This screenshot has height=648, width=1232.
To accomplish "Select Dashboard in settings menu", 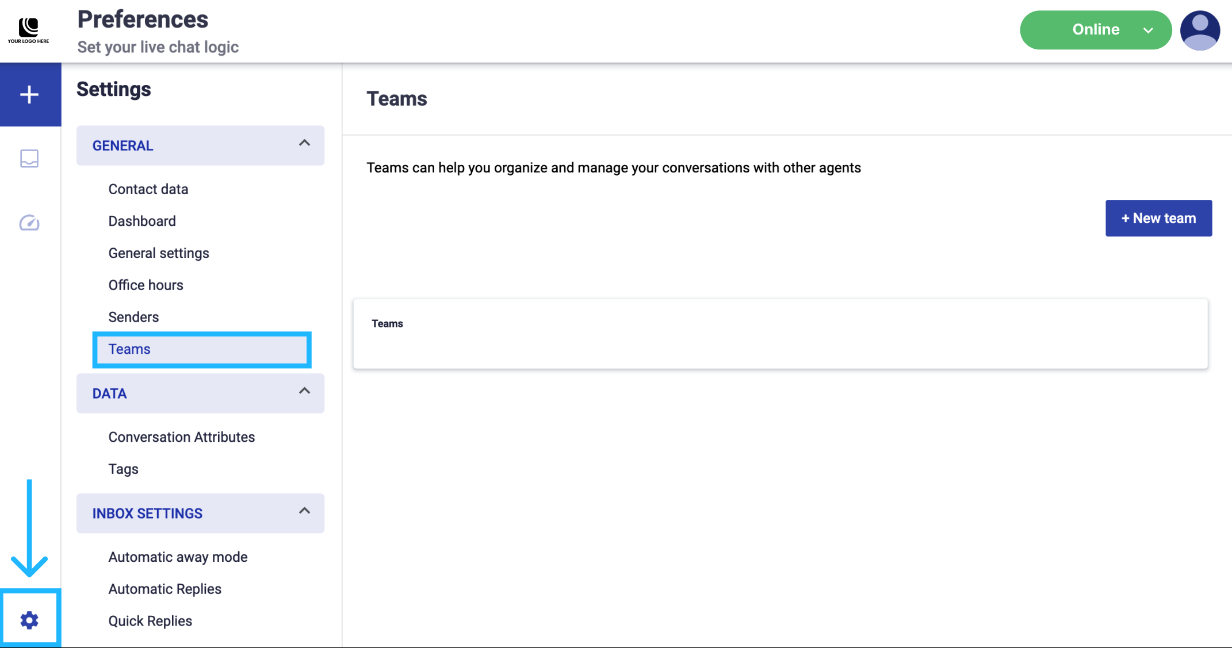I will (142, 221).
